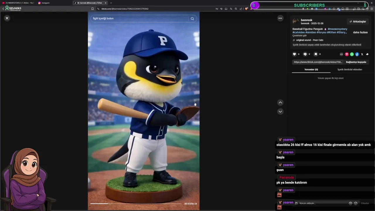This screenshot has height=211, width=375.
Task: Switch to 'Yorumlar (0)' tab
Action: (311, 69)
